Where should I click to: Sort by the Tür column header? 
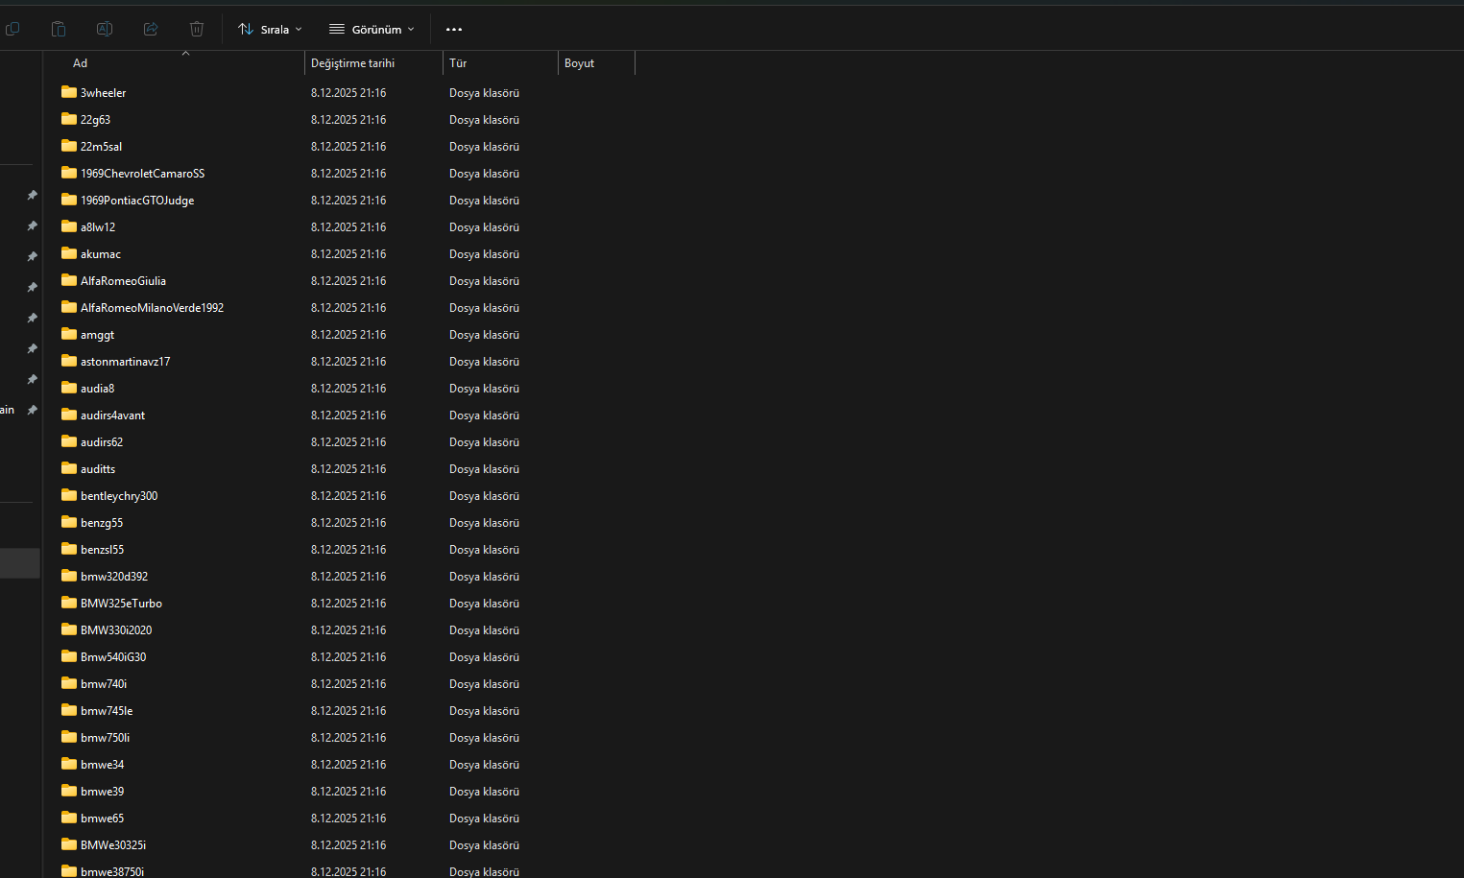click(x=500, y=63)
